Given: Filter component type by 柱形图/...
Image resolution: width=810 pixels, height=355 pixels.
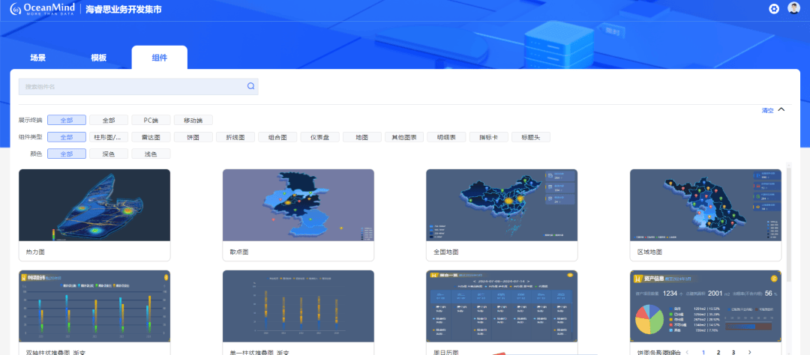Looking at the screenshot, I should point(109,137).
